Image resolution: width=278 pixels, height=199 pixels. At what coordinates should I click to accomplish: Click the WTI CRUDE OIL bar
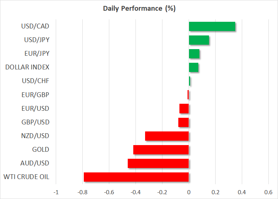click(x=136, y=177)
